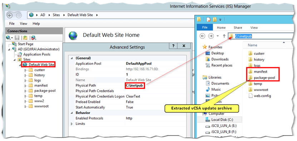Click the Up folder icon in Connections toolbar
Viewport: 297px width, 141px height.
click(x=25, y=38)
